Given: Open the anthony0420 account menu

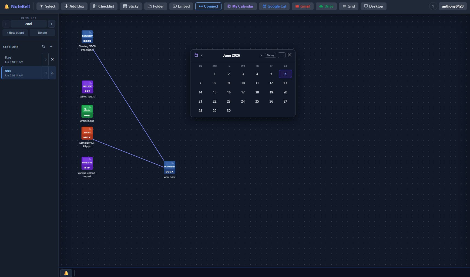Looking at the screenshot, I should [452, 6].
